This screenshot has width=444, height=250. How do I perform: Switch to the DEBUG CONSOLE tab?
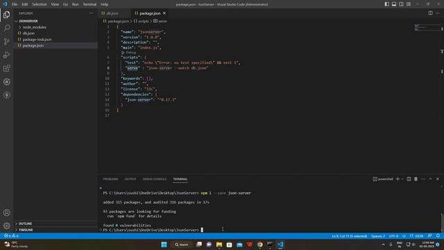tap(154, 179)
